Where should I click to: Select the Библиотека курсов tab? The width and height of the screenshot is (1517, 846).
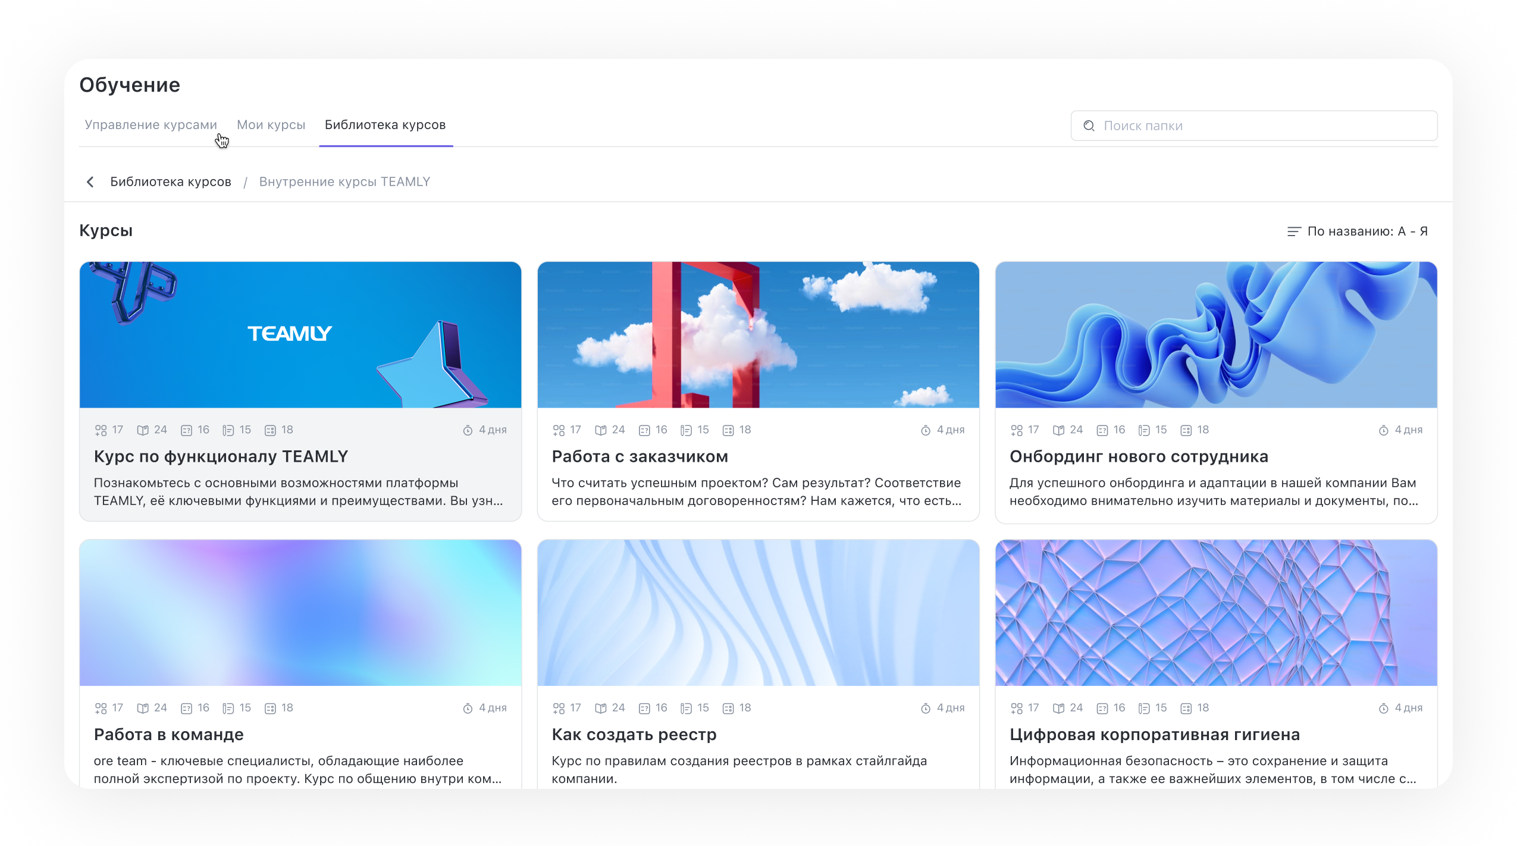[385, 125]
